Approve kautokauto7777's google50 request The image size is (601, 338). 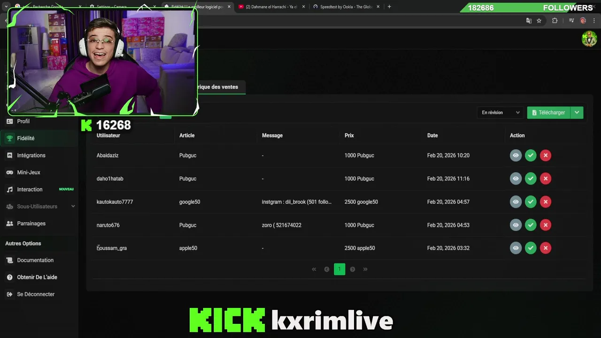click(x=531, y=202)
